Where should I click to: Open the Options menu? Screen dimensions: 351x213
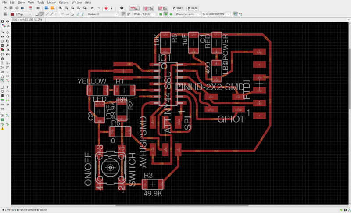[64, 2]
